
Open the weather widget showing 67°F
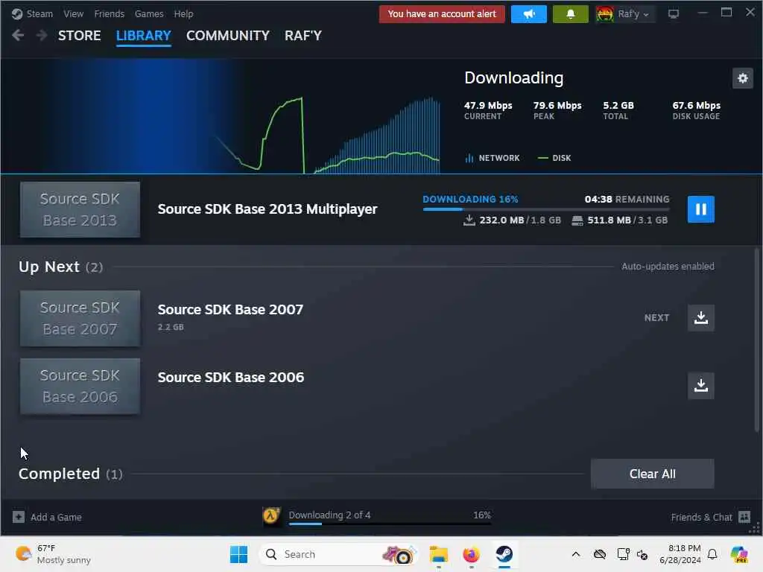[54, 554]
